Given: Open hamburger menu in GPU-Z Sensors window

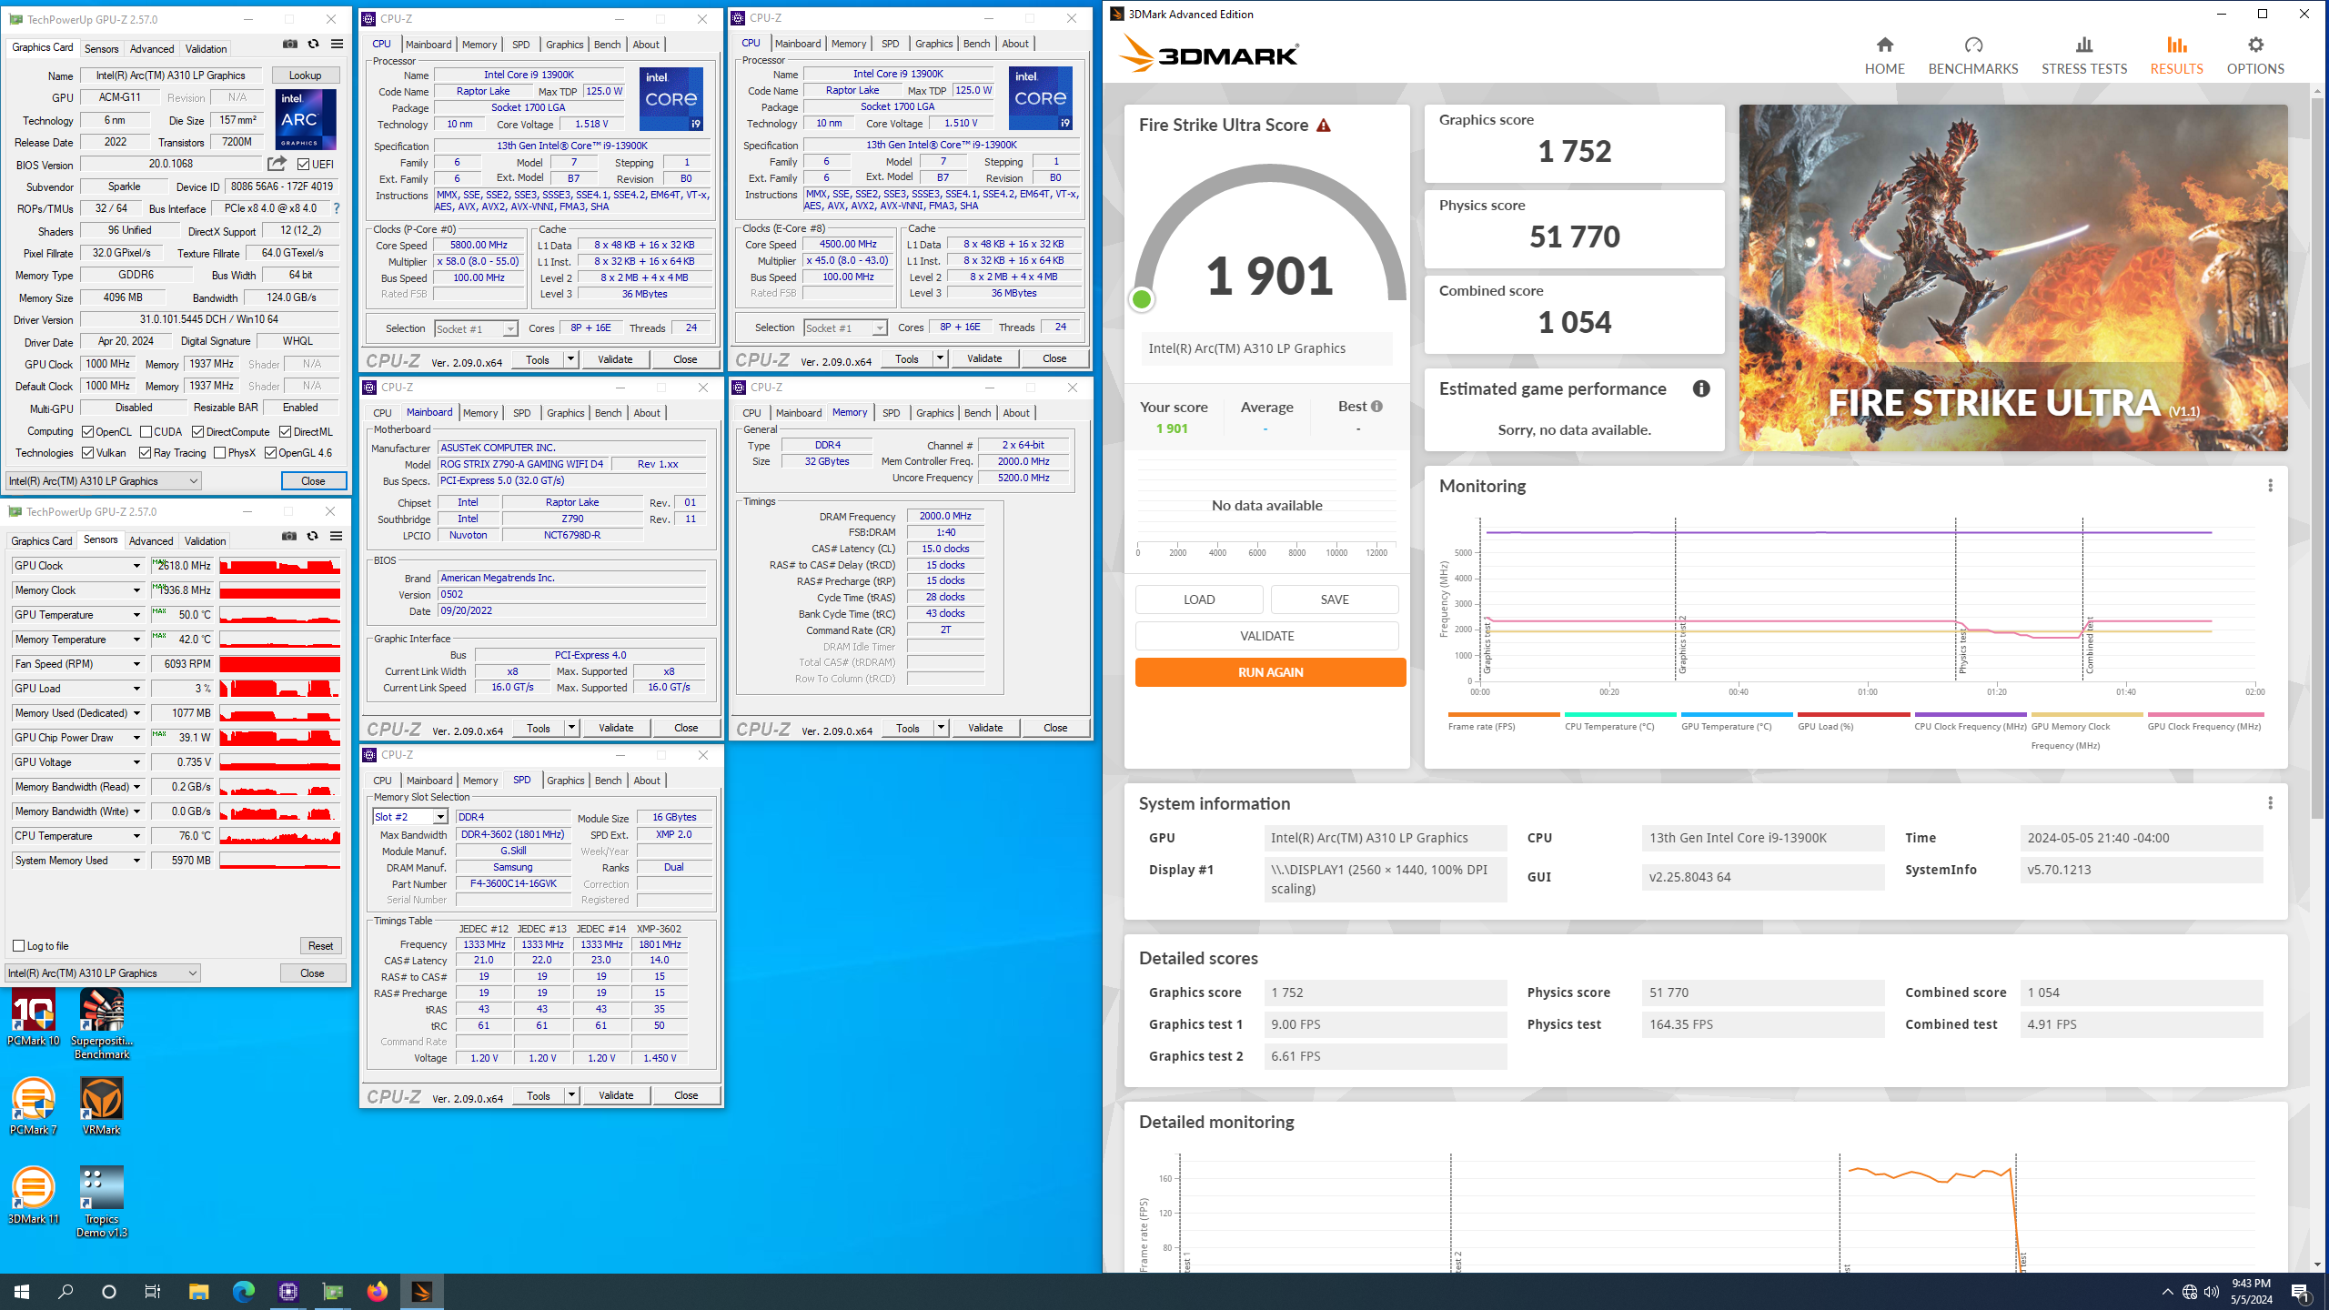Looking at the screenshot, I should [x=336, y=537].
